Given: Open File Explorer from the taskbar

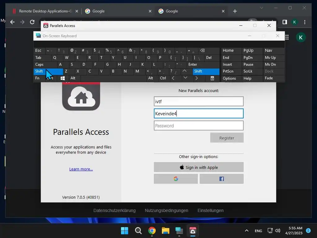Looking at the screenshot, I should (x=165, y=231).
